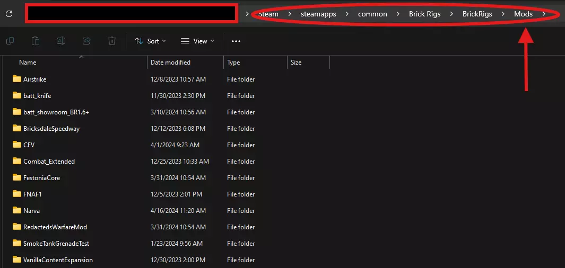Click the Rename toolbar icon
Screen dimensions: 565x268
point(61,41)
